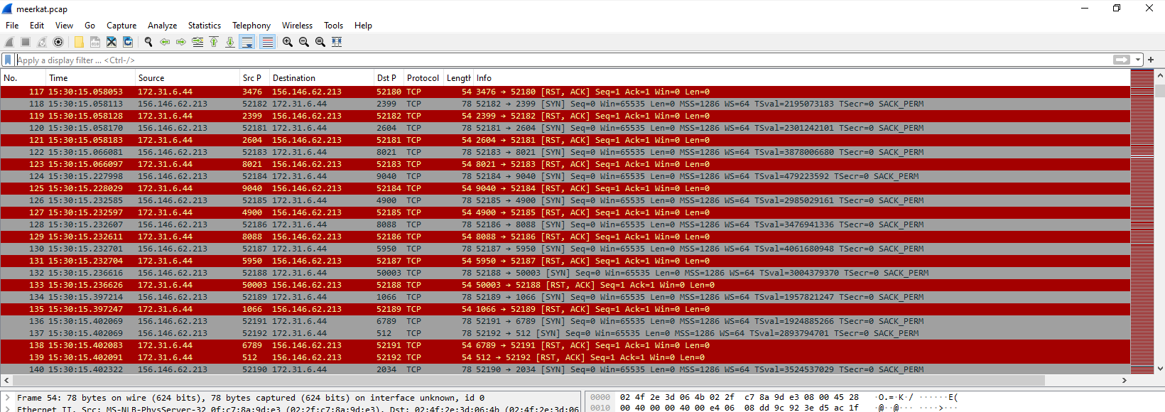Select packet 133 from port 50003

coord(565,285)
